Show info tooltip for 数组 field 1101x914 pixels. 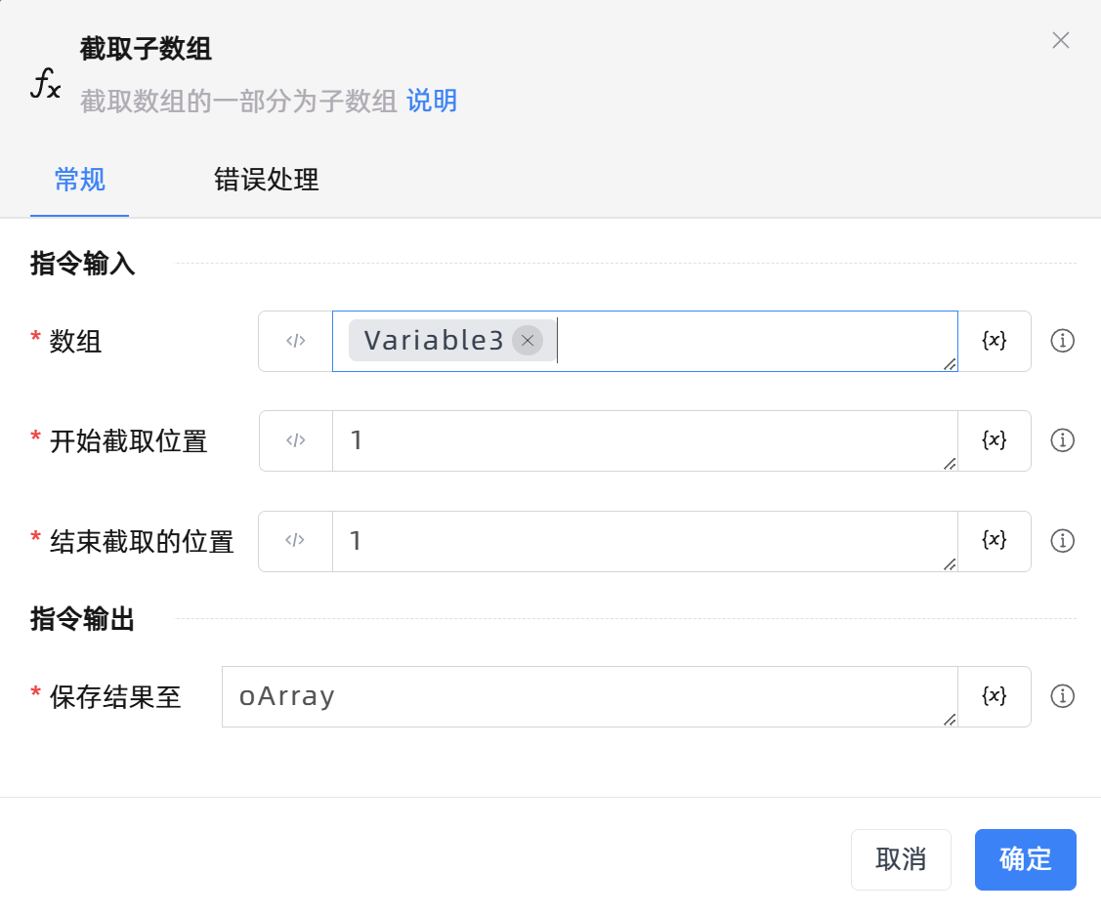pyautogui.click(x=1062, y=342)
